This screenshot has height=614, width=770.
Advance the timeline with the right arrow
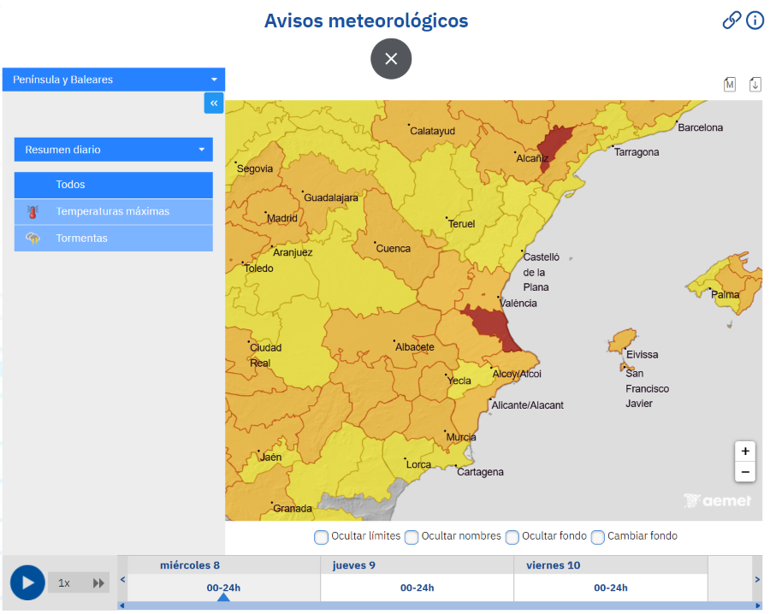tap(757, 580)
